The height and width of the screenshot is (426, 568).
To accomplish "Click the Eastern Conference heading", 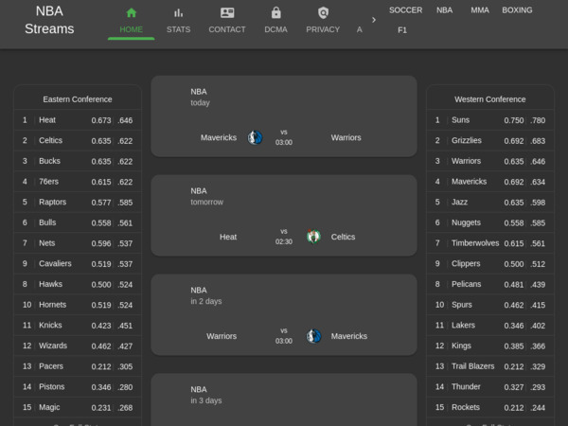I will tap(78, 99).
